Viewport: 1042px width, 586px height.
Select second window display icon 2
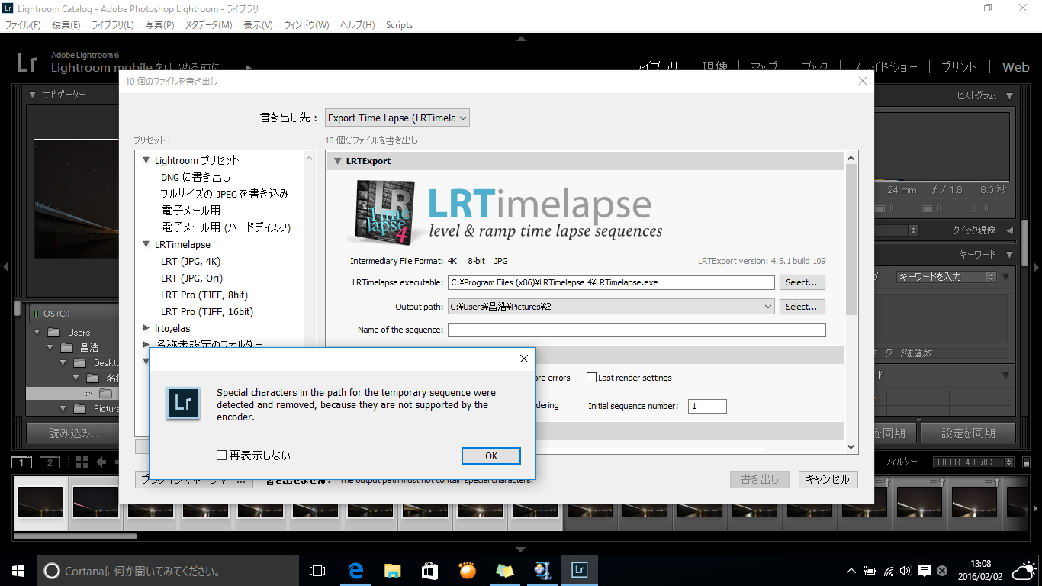(49, 462)
